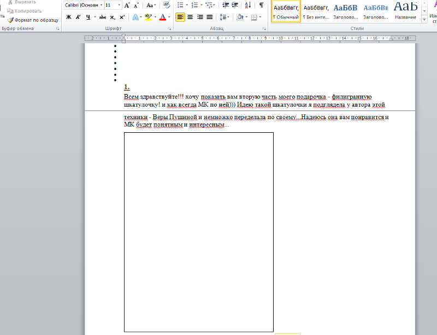This screenshot has height=335, width=437.
Task: Open the Clipboard (Буфер обмена) dialog launcher
Action: 58,28
